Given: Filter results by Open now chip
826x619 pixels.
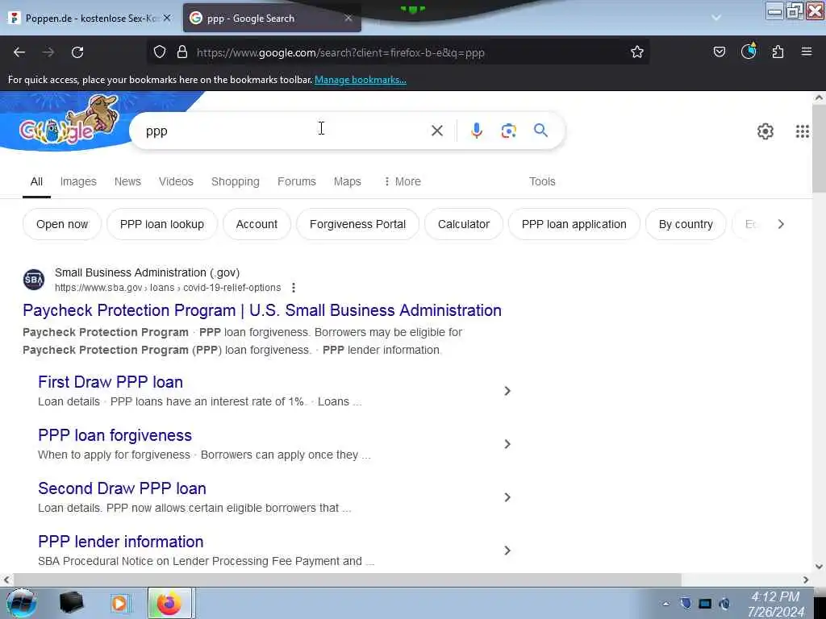Looking at the screenshot, I should coord(62,224).
